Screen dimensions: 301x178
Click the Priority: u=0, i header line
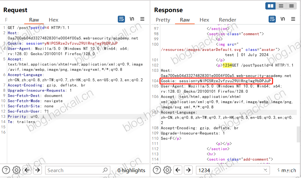pyautogui.click(x=26, y=117)
